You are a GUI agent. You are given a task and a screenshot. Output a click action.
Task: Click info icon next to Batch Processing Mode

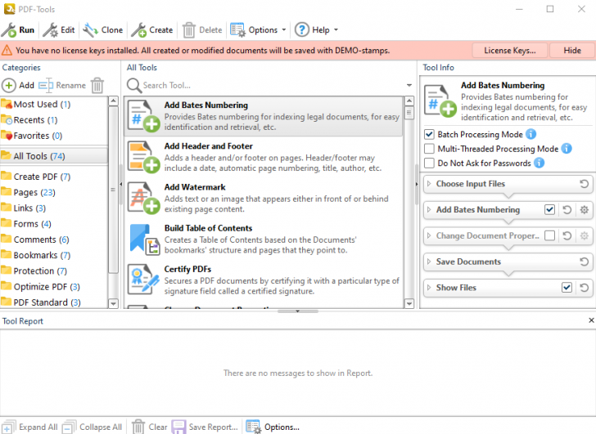tap(531, 134)
